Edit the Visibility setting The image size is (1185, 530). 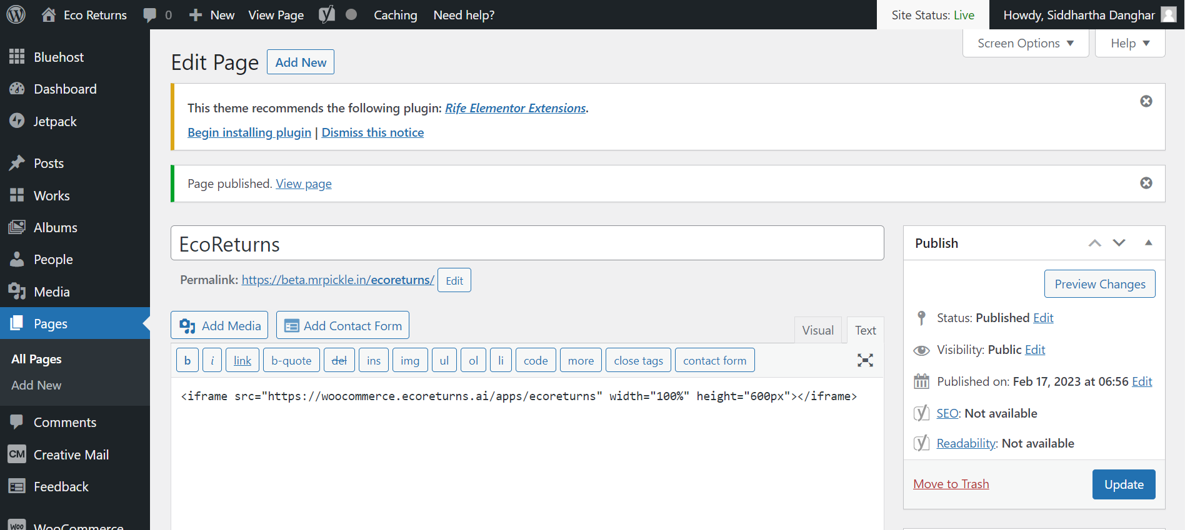click(x=1035, y=350)
